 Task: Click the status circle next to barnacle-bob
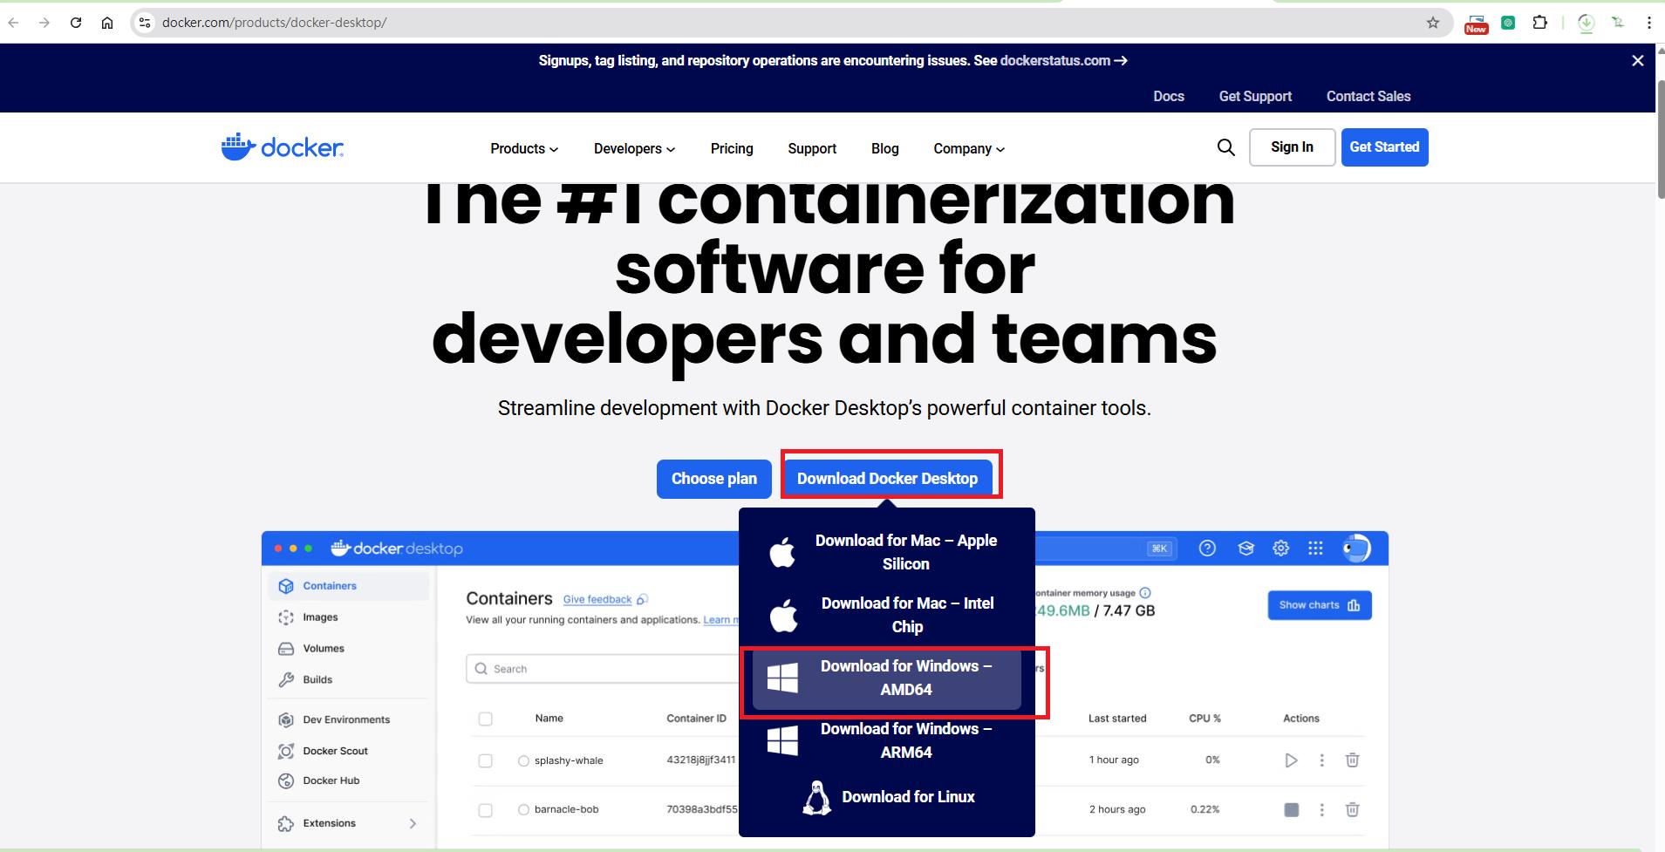(523, 810)
